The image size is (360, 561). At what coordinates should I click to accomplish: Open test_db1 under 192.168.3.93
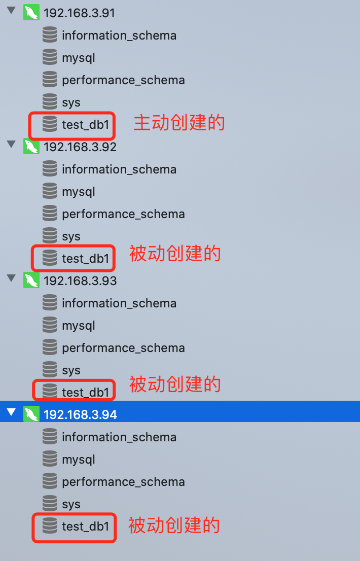click(x=86, y=392)
